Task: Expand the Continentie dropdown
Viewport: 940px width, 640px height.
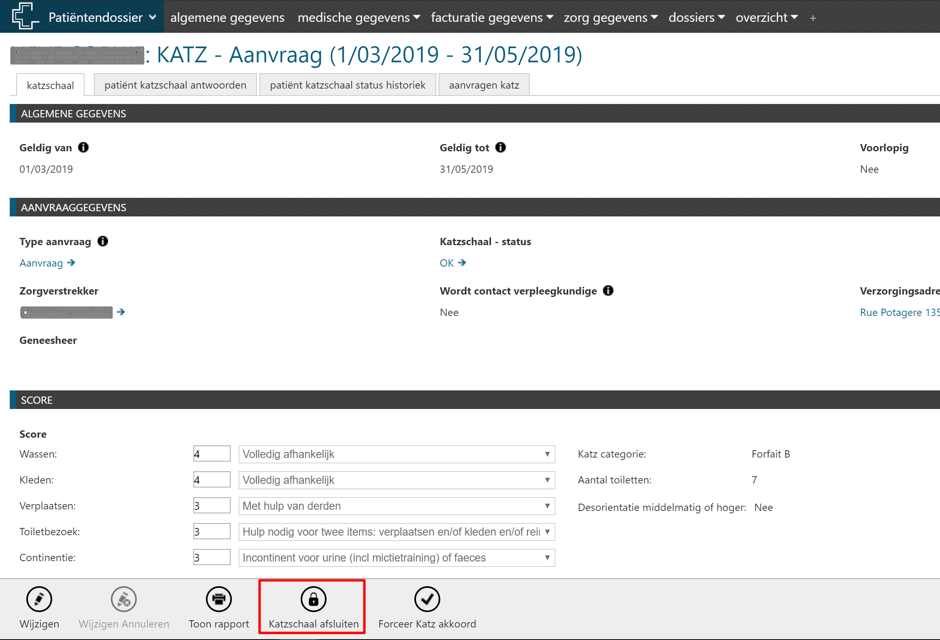Action: (396, 558)
